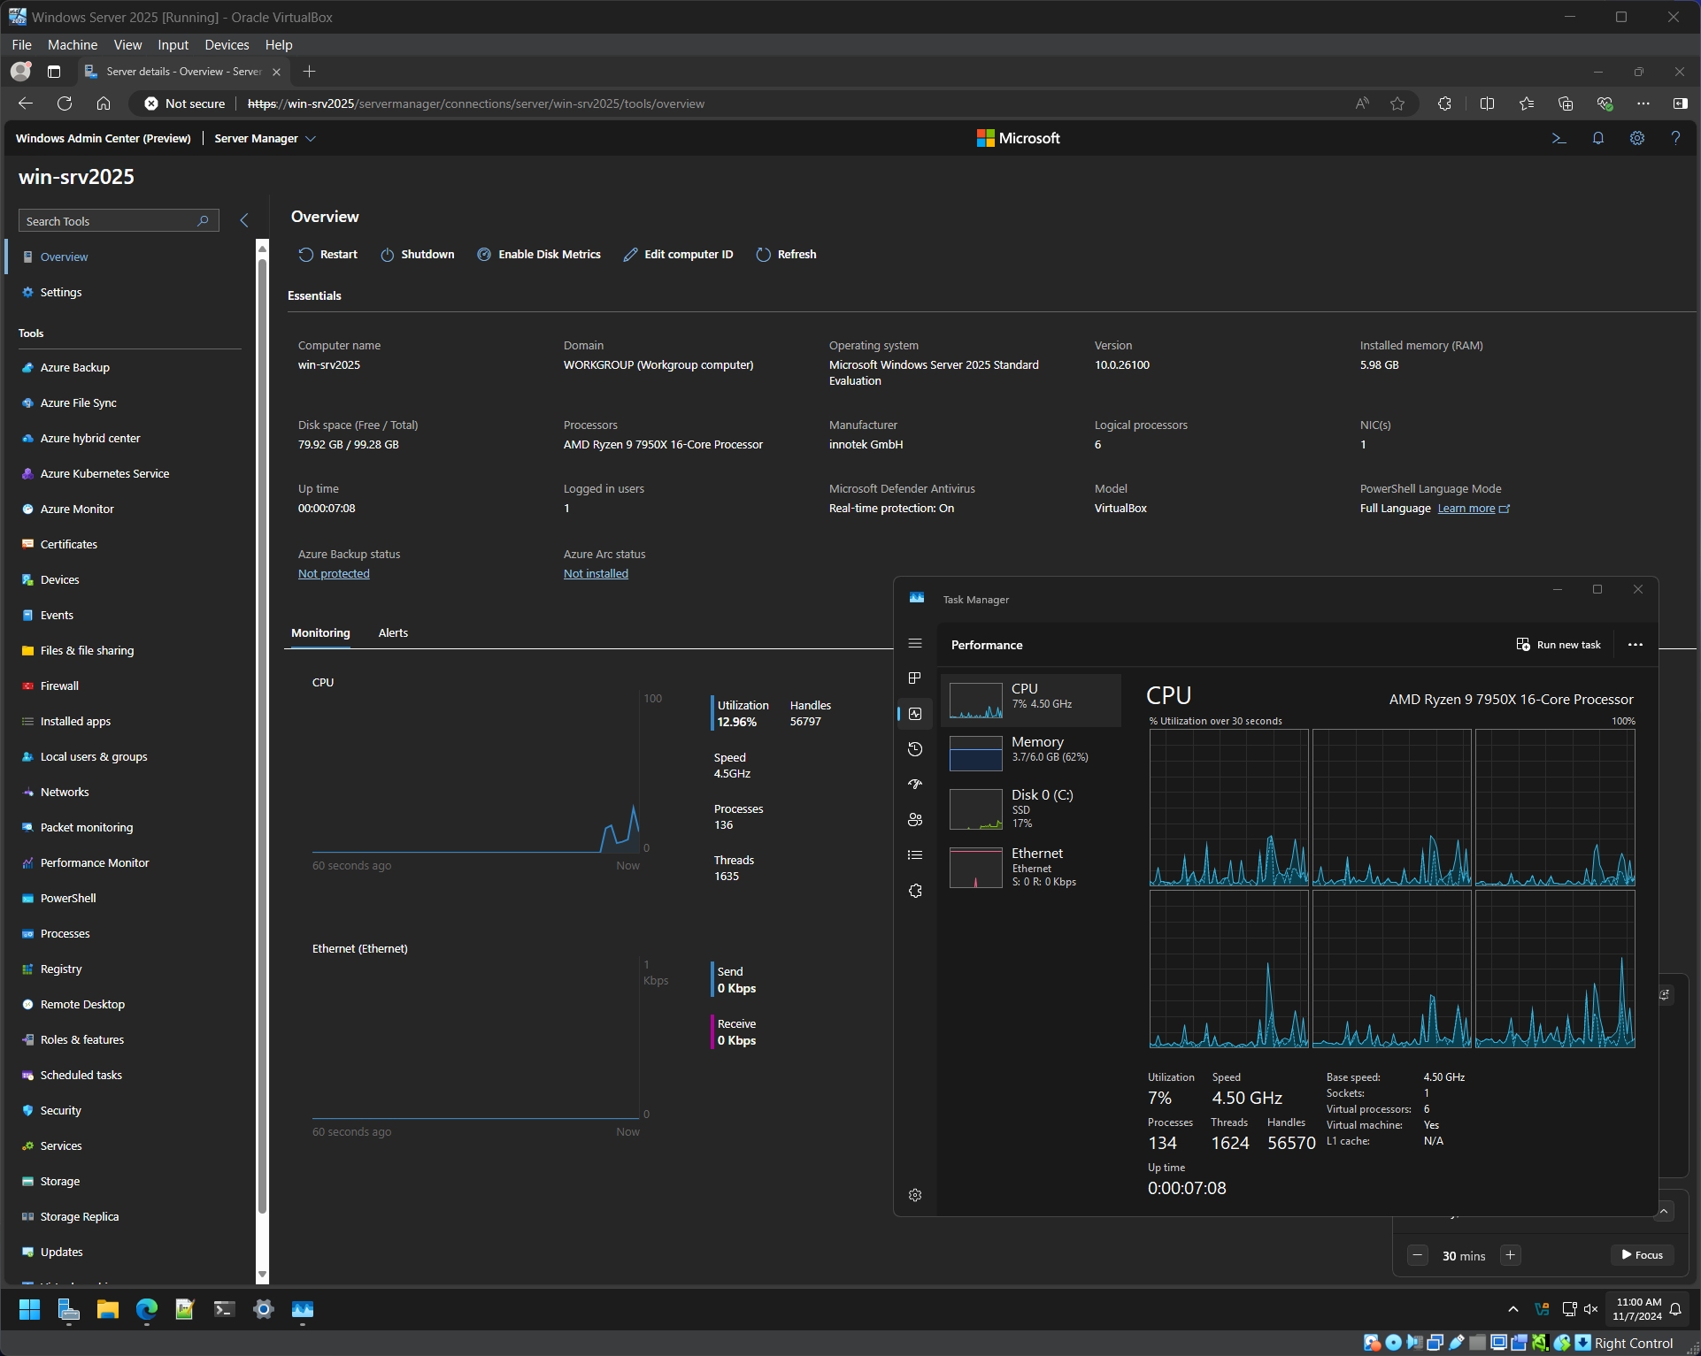Open Task Manager more options ellipsis

tap(1635, 645)
